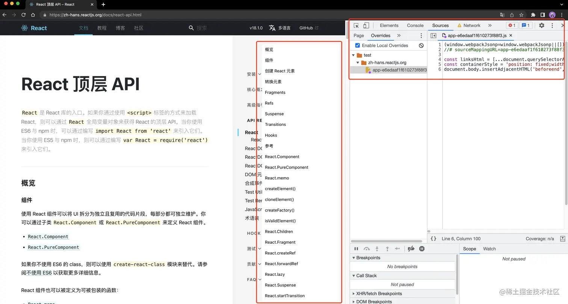This screenshot has height=304, width=568.
Task: Reload the page in Chrome
Action: coord(23,15)
